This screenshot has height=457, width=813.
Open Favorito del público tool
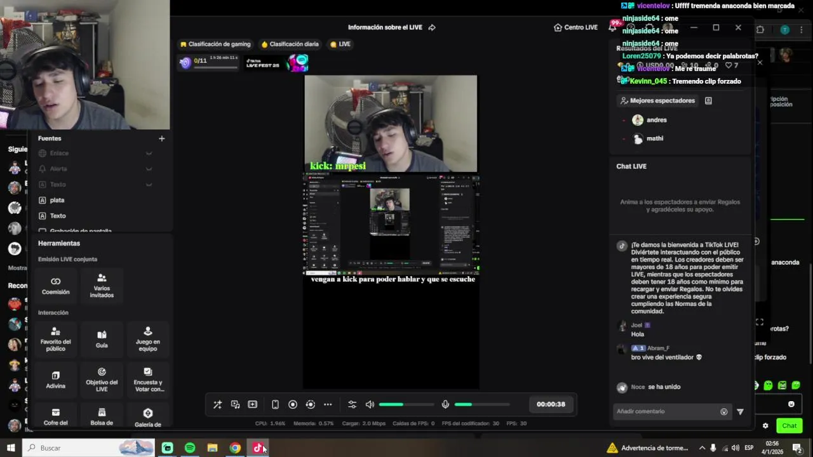pos(56,339)
